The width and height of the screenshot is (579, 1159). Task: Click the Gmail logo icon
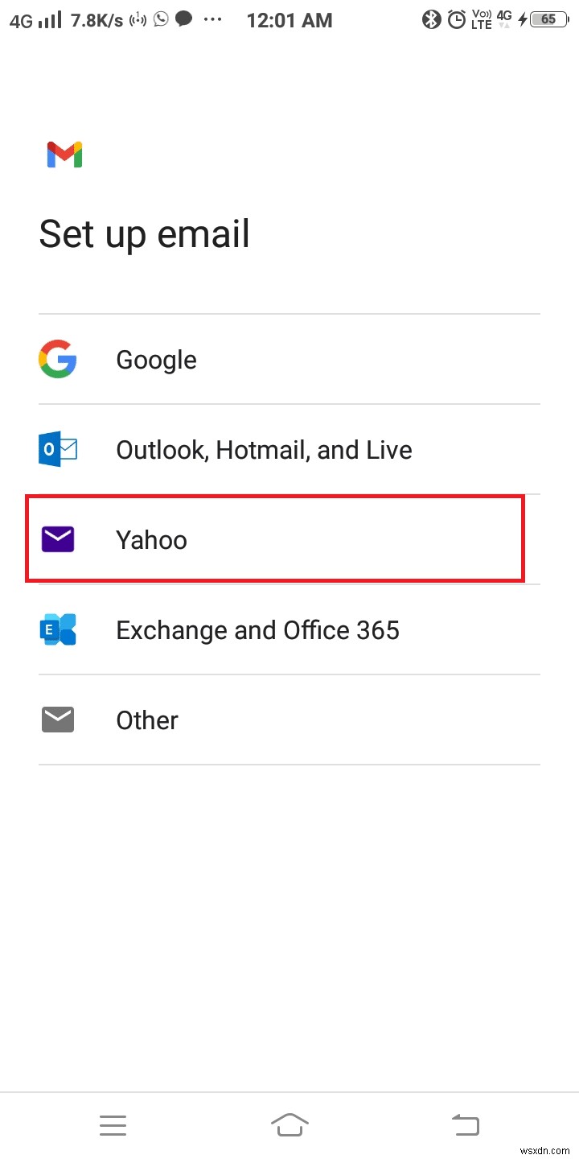(x=64, y=154)
